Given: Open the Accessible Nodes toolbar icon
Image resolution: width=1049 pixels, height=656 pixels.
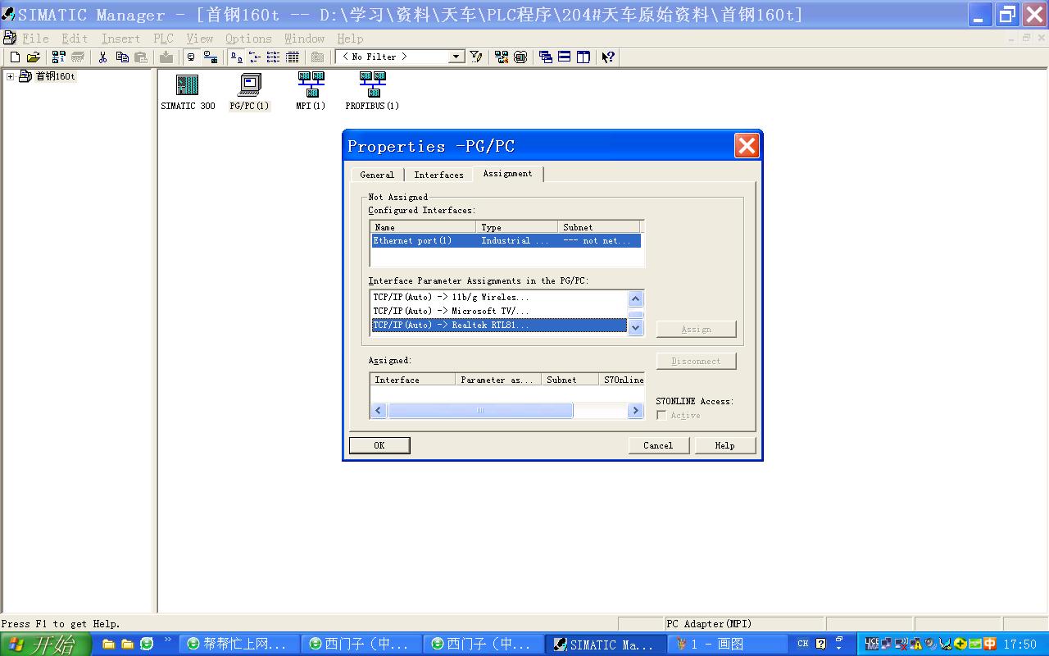Looking at the screenshot, I should [x=58, y=57].
